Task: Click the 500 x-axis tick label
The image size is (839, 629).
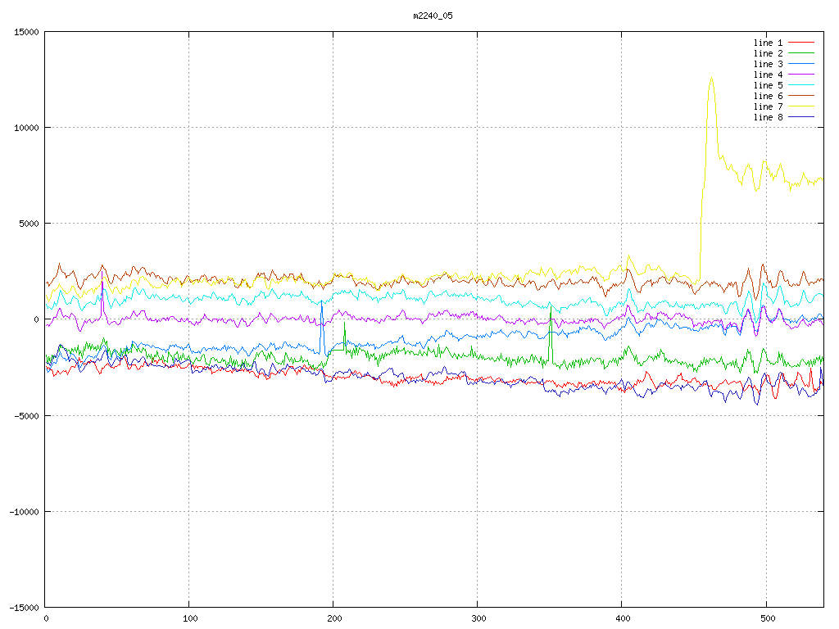Action: click(x=766, y=618)
